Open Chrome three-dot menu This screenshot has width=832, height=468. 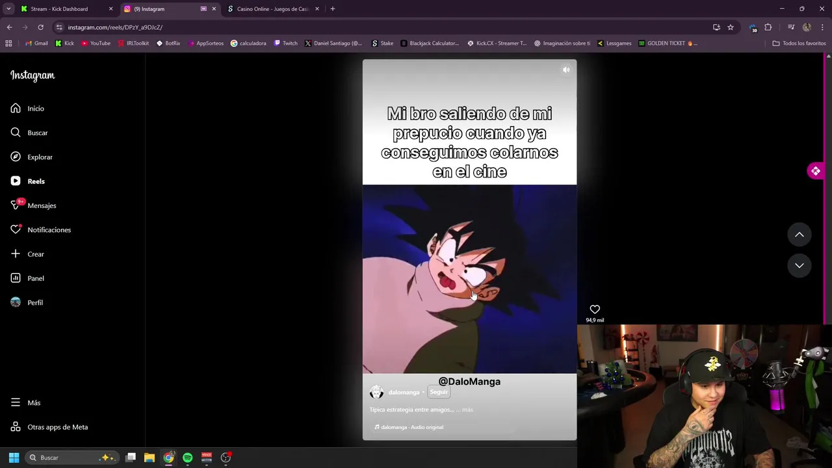[x=823, y=27]
